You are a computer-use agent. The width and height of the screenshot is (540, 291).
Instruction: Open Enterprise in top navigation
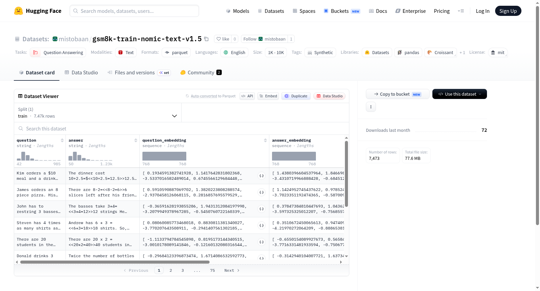(x=411, y=11)
